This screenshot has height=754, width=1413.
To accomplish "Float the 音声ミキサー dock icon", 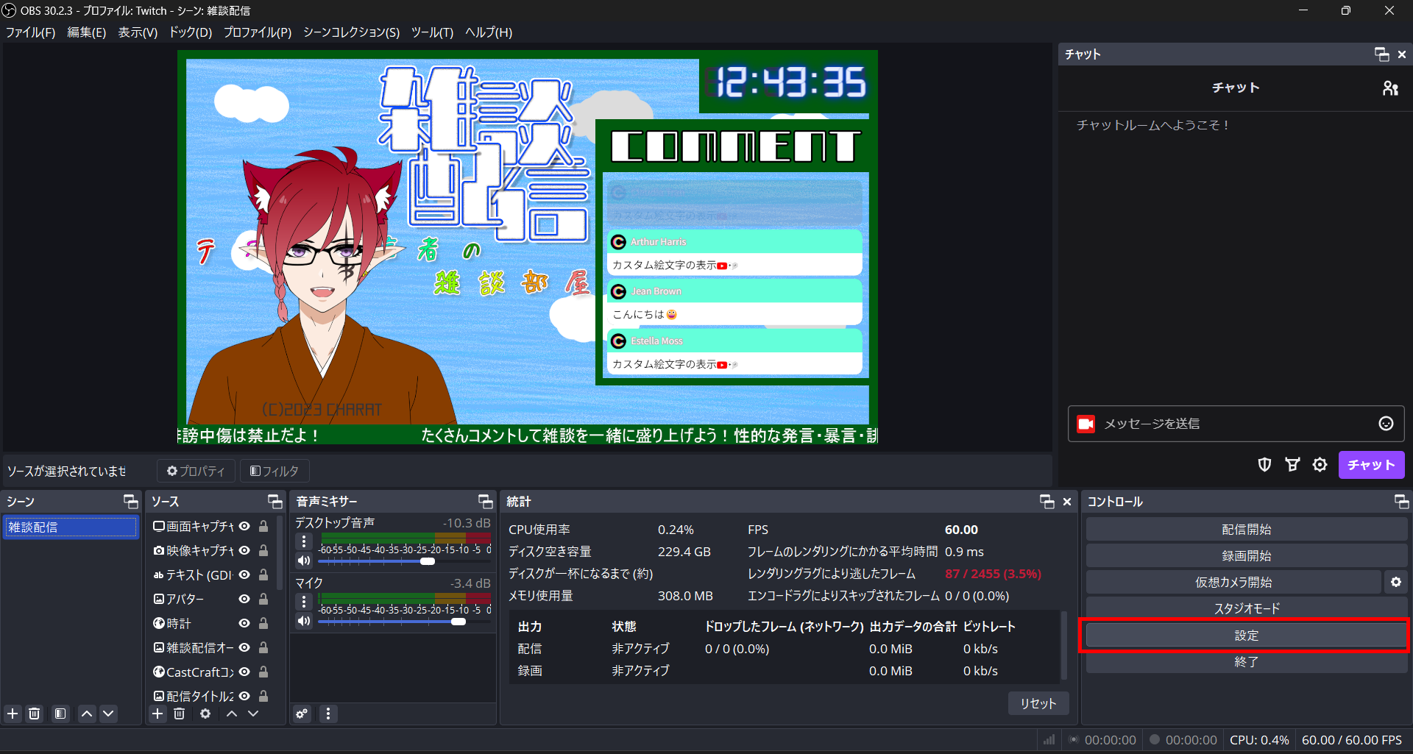I will (485, 502).
